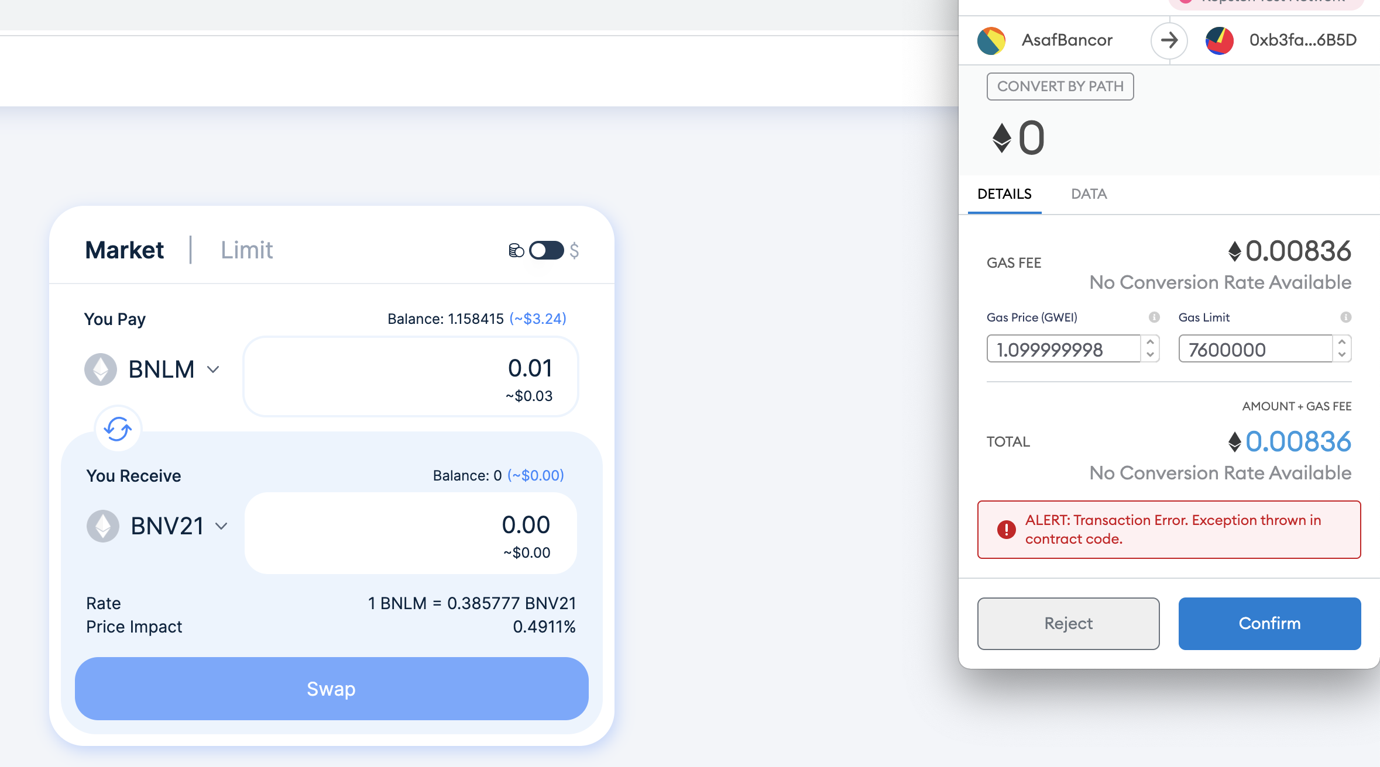Click the Gas Limit info icon

pos(1345,317)
